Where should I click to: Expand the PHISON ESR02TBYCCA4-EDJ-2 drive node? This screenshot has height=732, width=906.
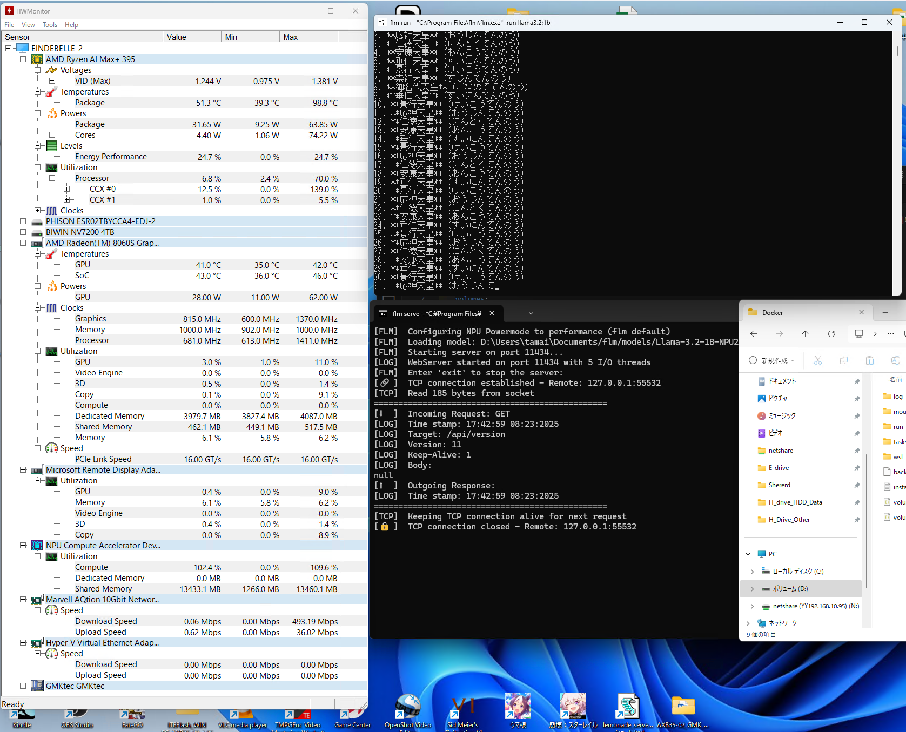(x=23, y=221)
